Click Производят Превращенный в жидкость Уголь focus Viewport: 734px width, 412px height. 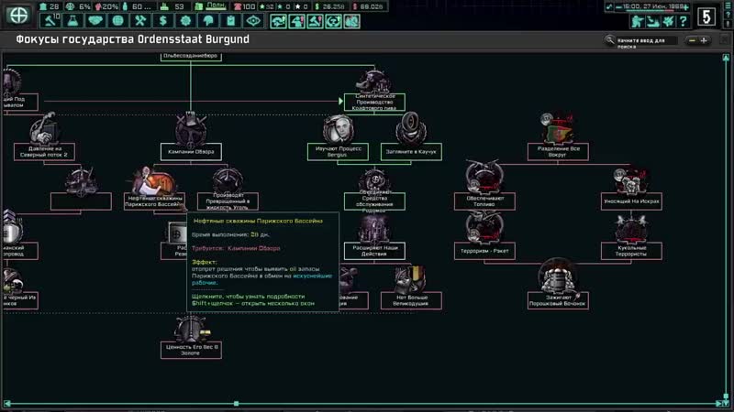(229, 180)
